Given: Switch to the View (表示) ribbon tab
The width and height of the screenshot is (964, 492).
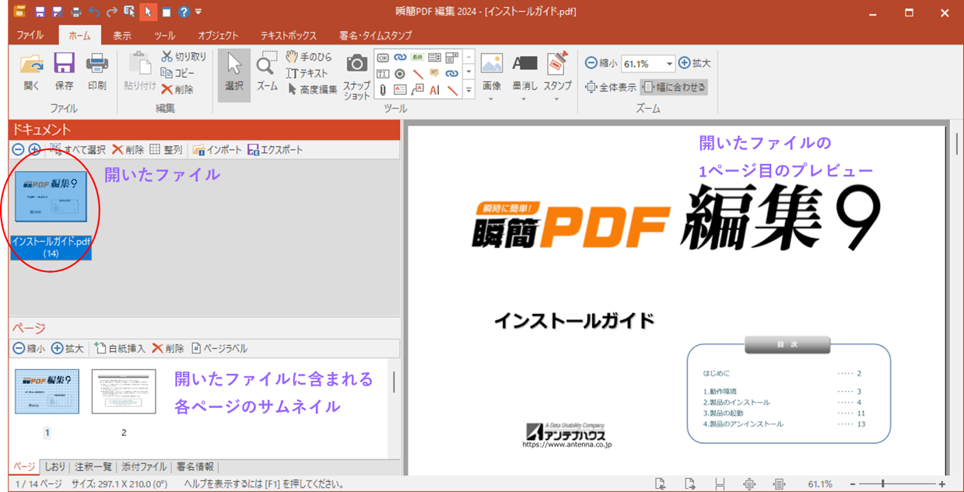Looking at the screenshot, I should (x=122, y=36).
